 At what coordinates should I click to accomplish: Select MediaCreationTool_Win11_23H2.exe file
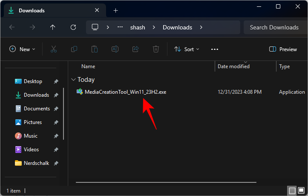pyautogui.click(x=125, y=92)
